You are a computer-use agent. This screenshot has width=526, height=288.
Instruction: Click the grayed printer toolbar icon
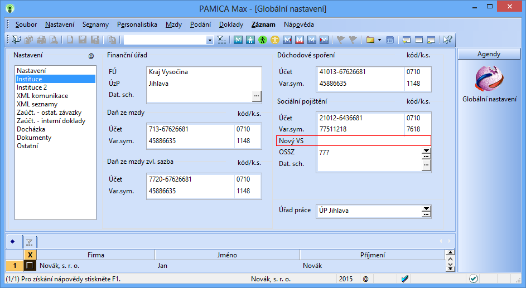pyautogui.click(x=41, y=40)
